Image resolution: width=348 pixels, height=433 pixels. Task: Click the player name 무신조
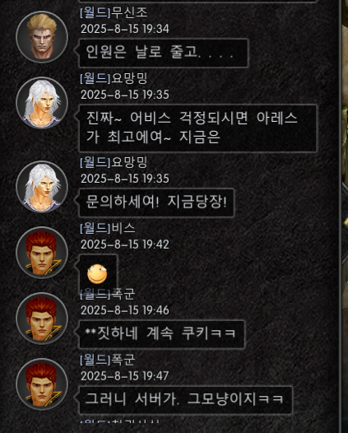129,12
